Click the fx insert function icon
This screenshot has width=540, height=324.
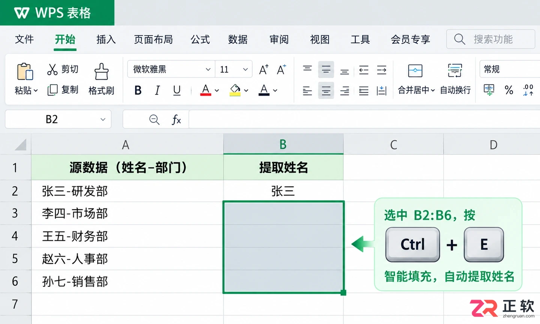(176, 120)
